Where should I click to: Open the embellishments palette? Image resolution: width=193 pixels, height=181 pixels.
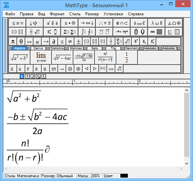pos(52,23)
